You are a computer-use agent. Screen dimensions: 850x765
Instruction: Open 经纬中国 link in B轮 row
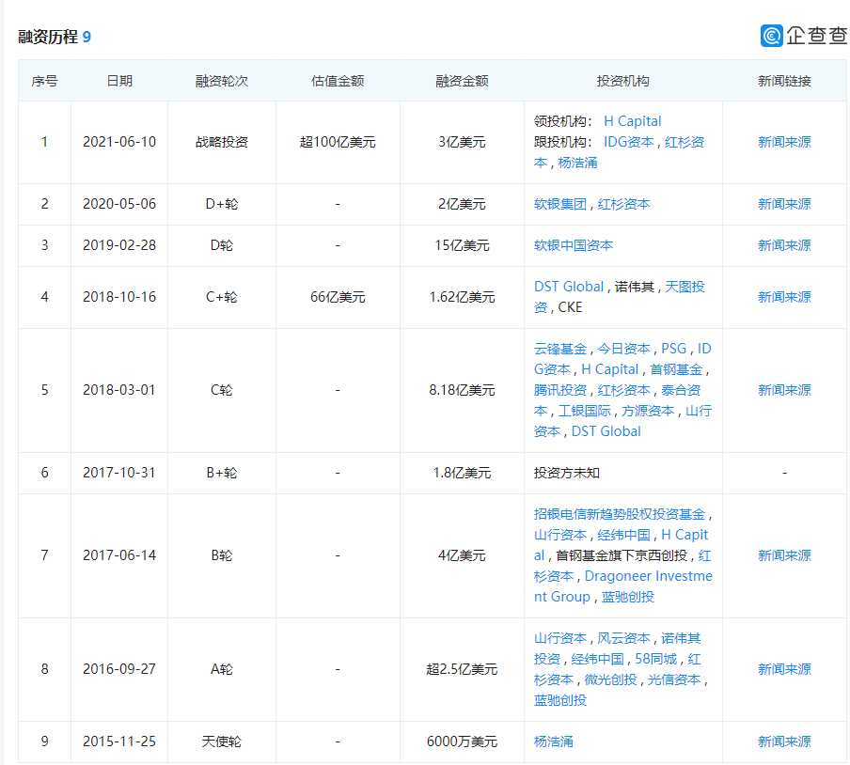tap(623, 535)
